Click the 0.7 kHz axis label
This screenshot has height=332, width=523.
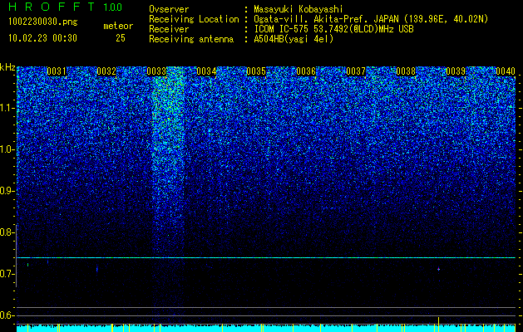tap(7, 274)
